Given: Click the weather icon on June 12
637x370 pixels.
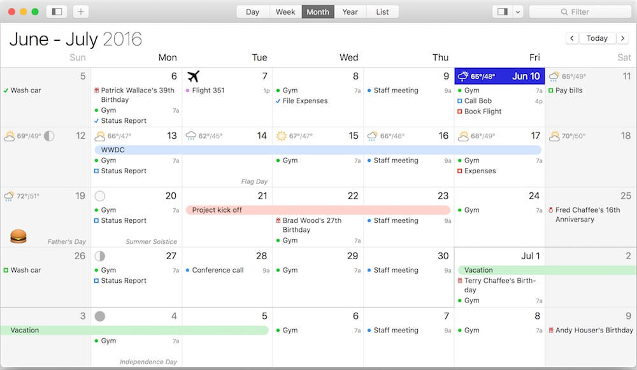Looking at the screenshot, I should pos(9,136).
